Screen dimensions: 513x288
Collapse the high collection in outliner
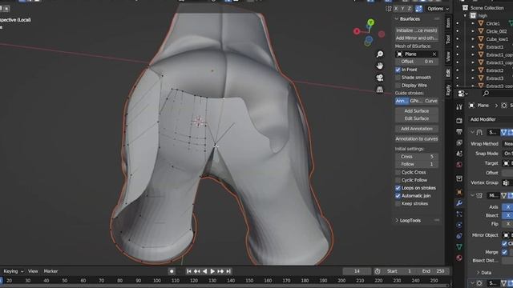(x=465, y=16)
